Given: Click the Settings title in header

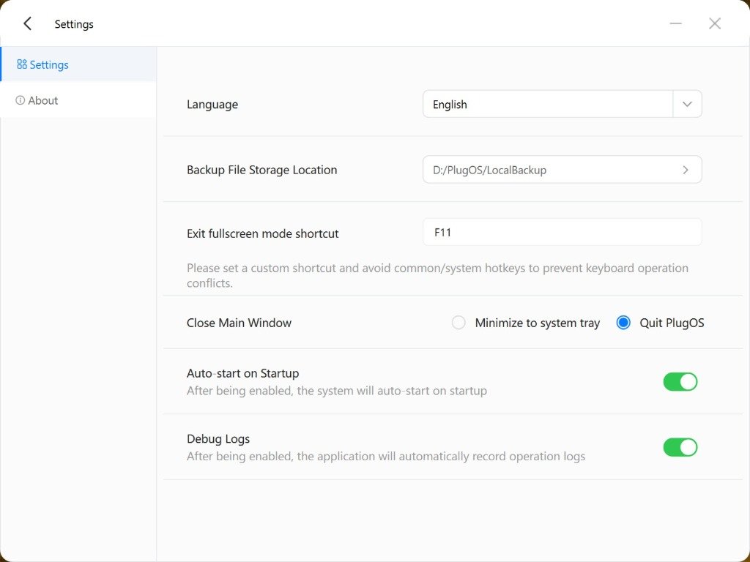Looking at the screenshot, I should 74,24.
